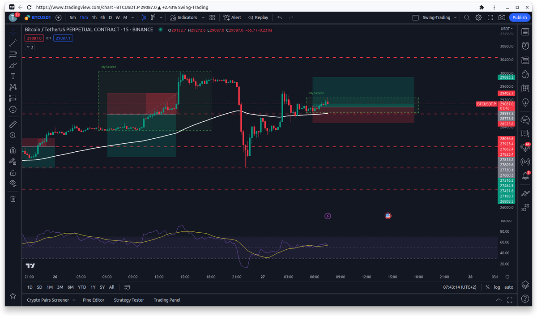The image size is (537, 316).
Task: Open the Indicators dialog
Action: click(183, 17)
